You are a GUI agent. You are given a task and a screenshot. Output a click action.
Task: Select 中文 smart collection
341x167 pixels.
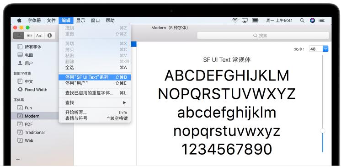(x=29, y=81)
